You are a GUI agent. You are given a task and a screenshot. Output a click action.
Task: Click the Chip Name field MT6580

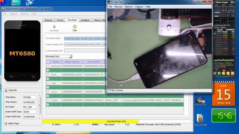pos(30,97)
